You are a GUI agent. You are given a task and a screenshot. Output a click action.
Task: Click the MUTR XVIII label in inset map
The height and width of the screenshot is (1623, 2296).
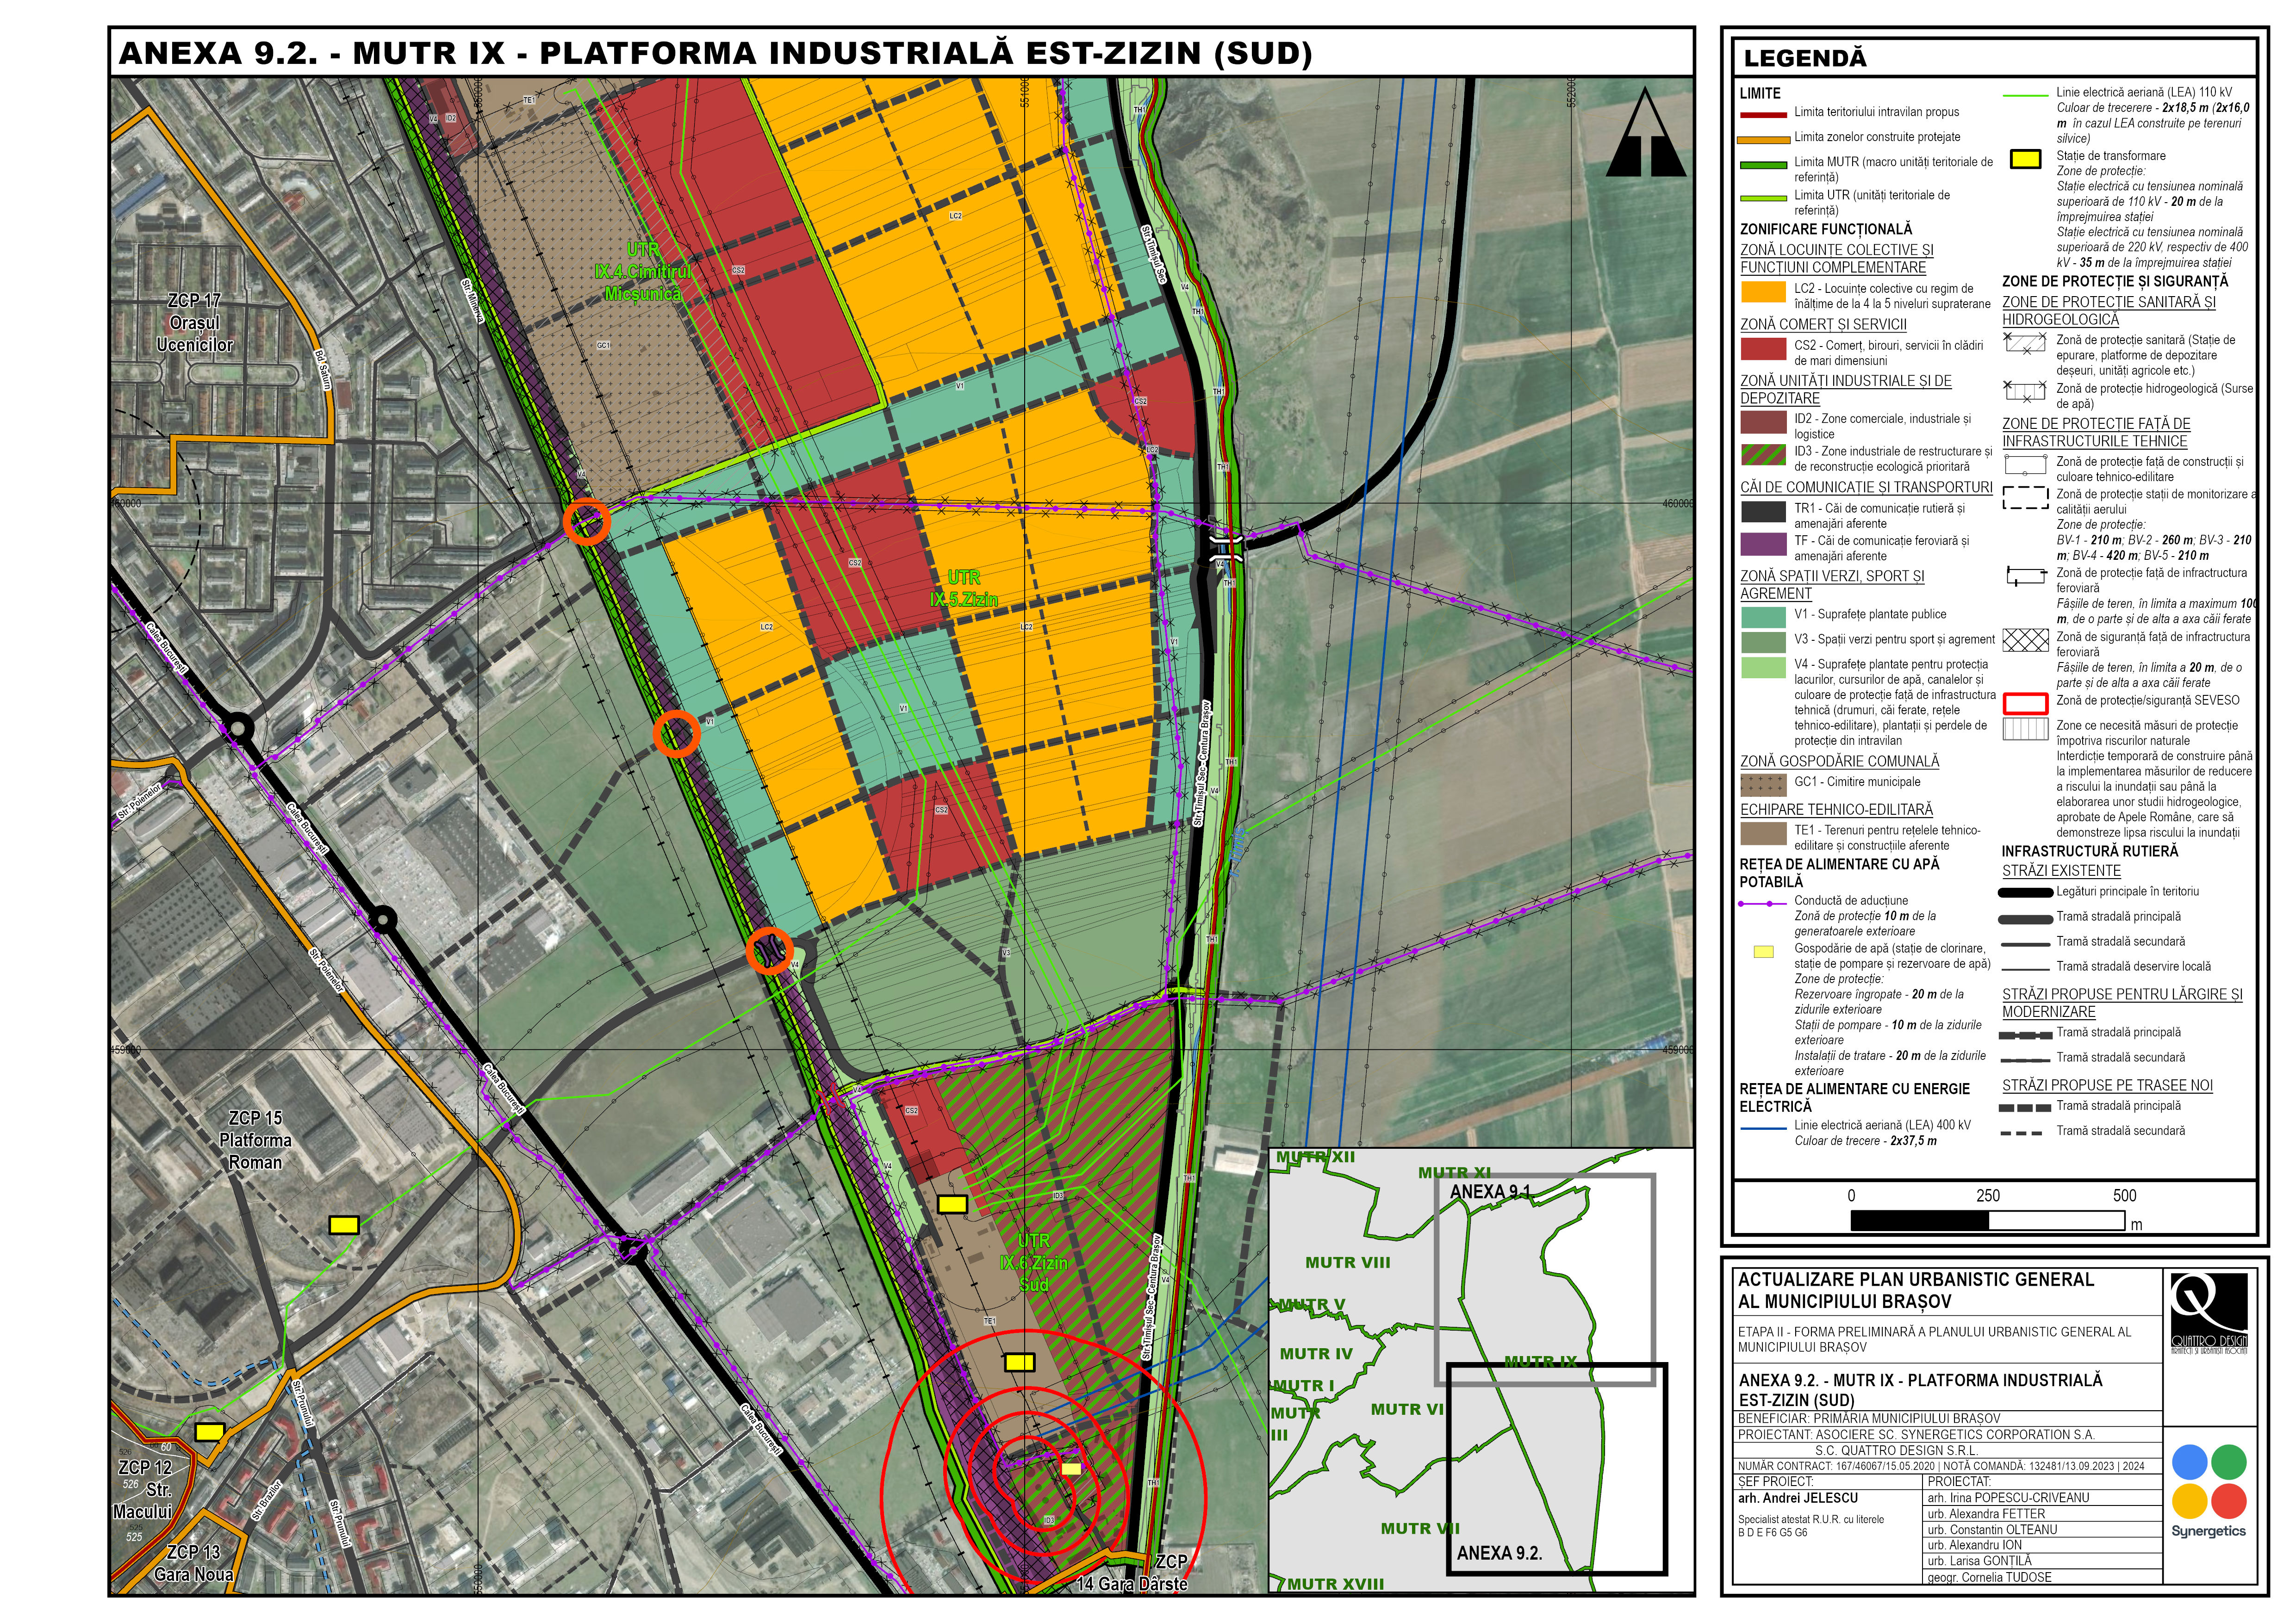(1336, 1584)
